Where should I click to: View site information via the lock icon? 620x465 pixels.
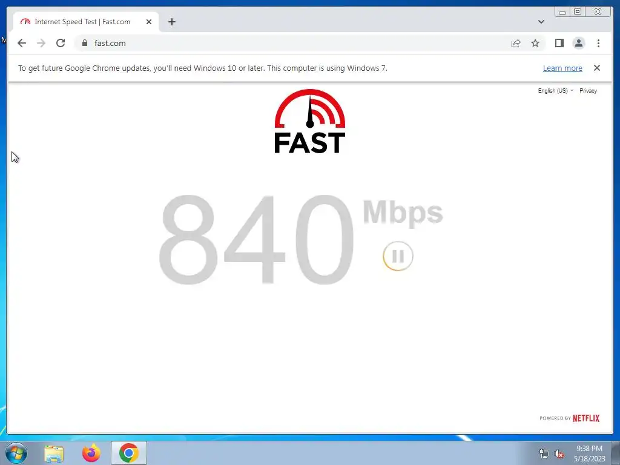(x=84, y=43)
